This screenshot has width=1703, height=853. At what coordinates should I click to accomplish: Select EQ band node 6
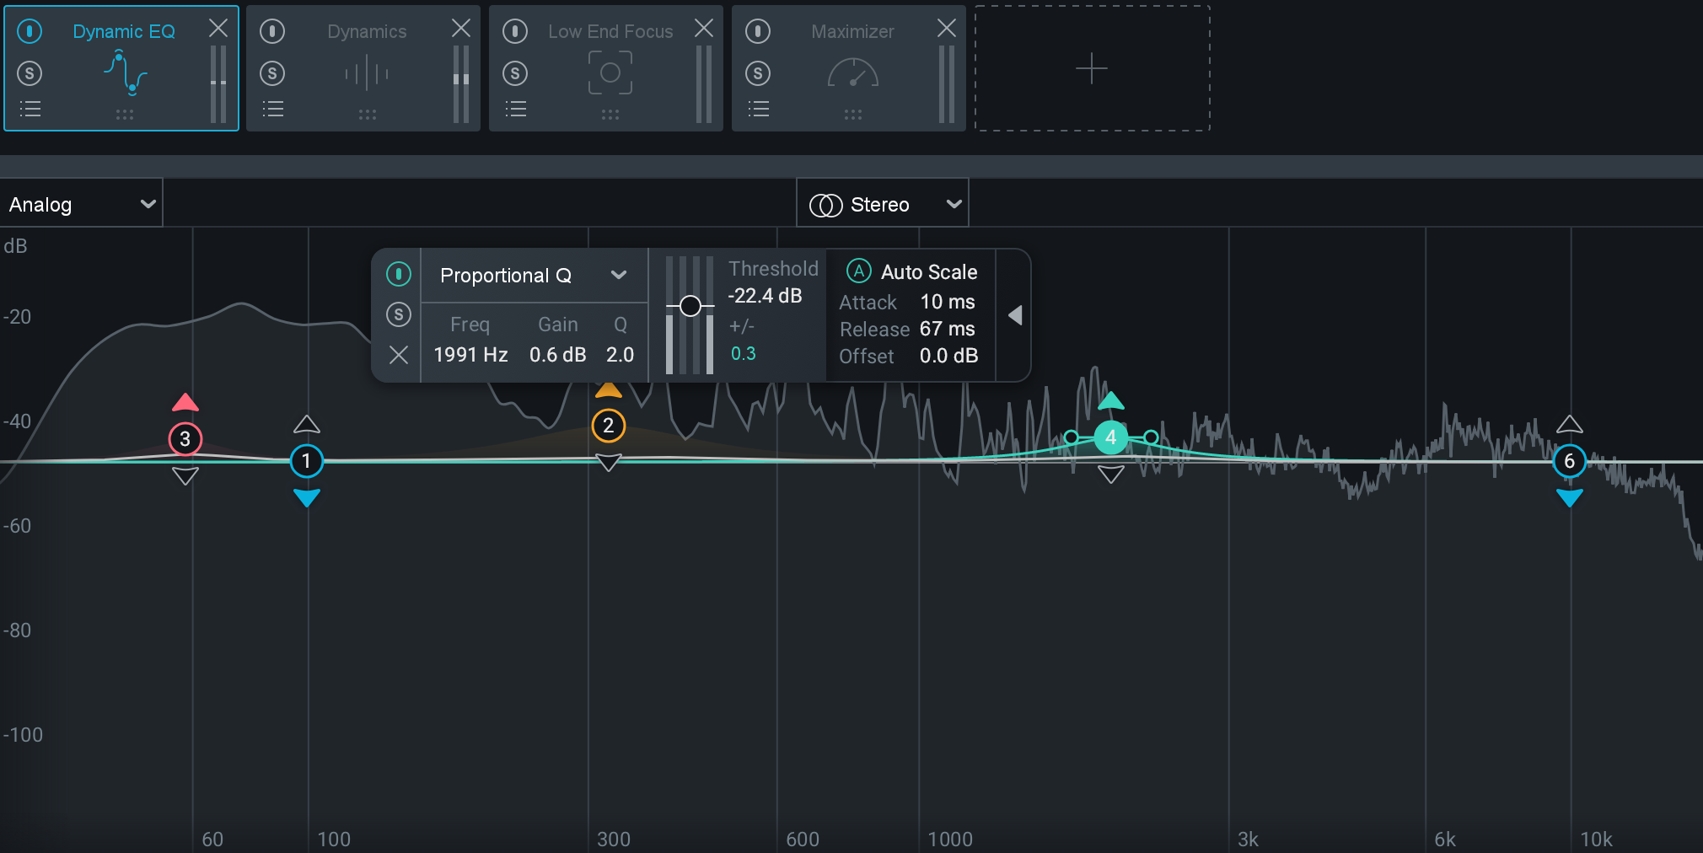point(1569,461)
